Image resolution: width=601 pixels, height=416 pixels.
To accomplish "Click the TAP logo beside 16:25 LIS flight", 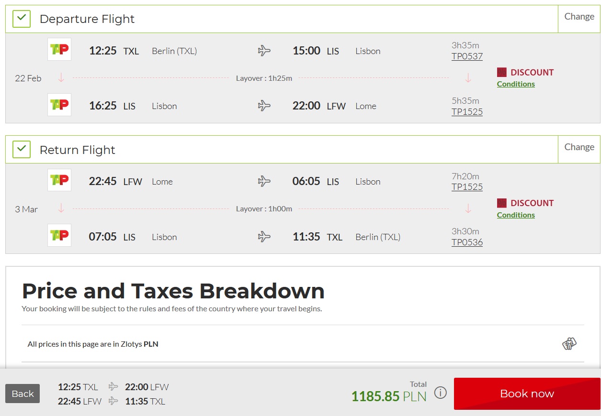I will 59,105.
